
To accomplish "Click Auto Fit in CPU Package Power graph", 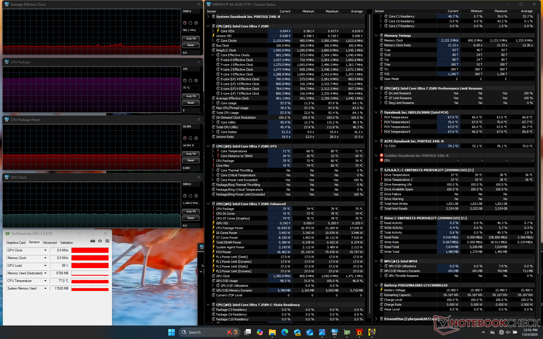I will pos(191,154).
